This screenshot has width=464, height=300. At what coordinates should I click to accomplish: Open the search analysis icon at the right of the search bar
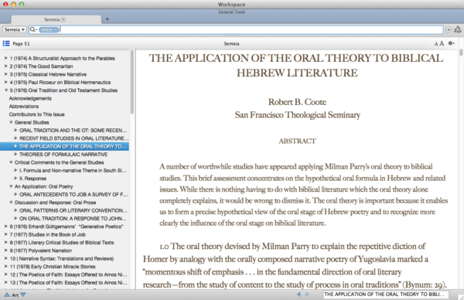[458, 29]
